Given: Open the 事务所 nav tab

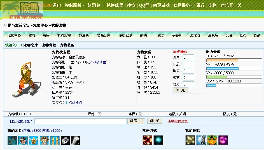Looking at the screenshot, I should pos(177,35).
